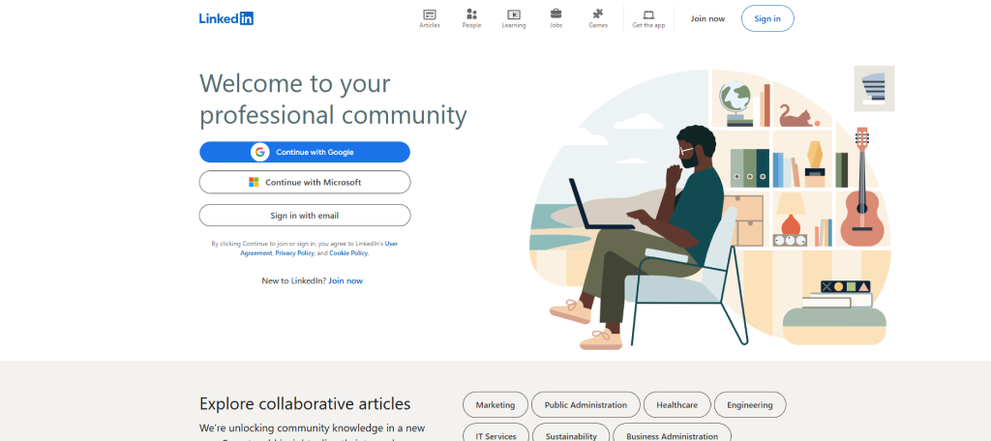The height and width of the screenshot is (441, 991).
Task: Select the Marketing topic pill
Action: [x=495, y=405]
